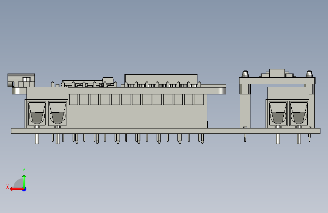Click the blue Z axis ball on triad
Screen dimensions: 328x213
pos(25,189)
